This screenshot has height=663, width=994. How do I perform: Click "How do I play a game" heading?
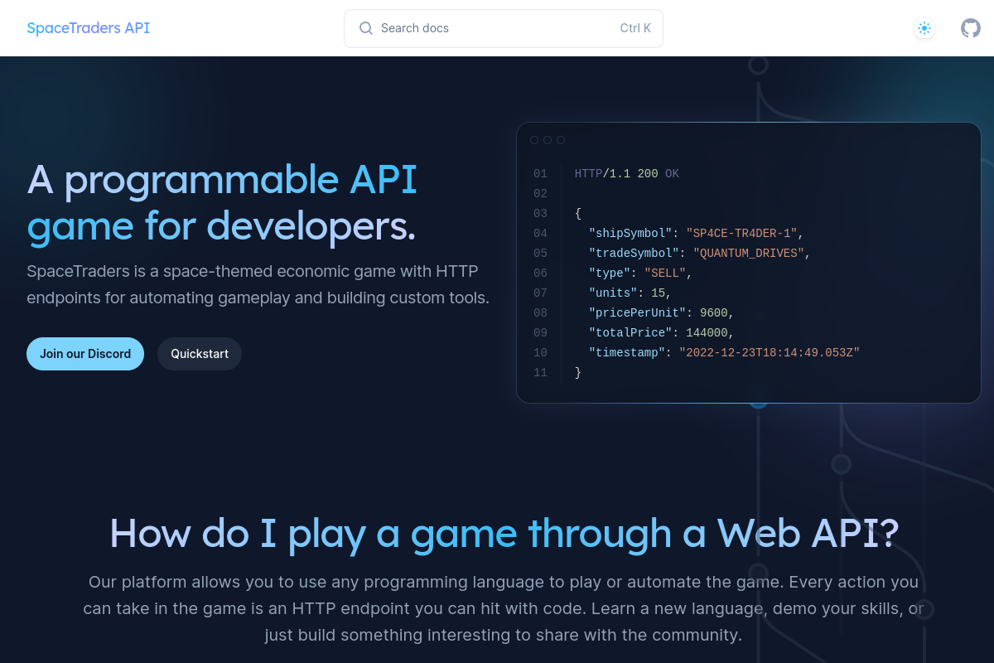pyautogui.click(x=504, y=533)
